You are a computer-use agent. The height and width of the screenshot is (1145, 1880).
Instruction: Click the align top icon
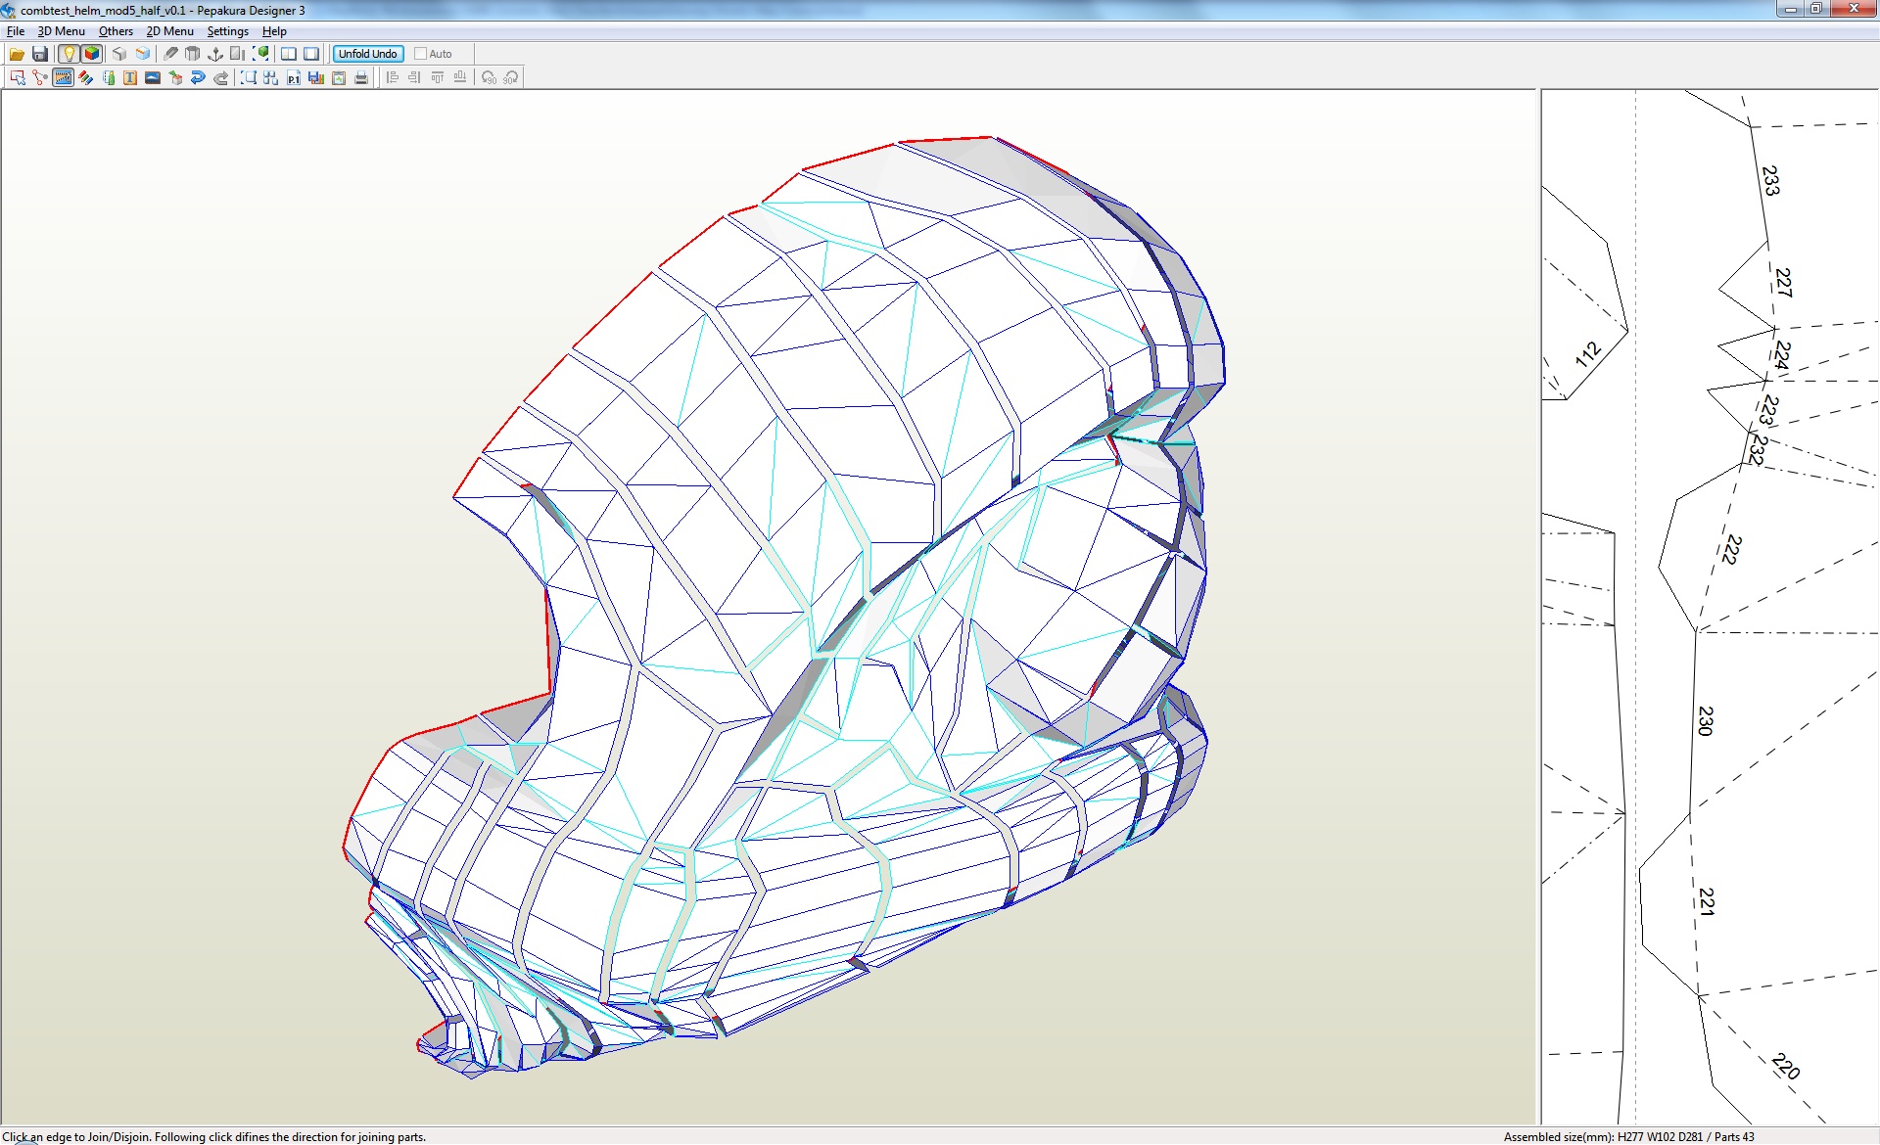(x=437, y=77)
